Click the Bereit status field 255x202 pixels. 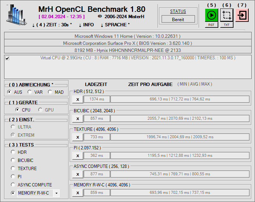(178, 19)
